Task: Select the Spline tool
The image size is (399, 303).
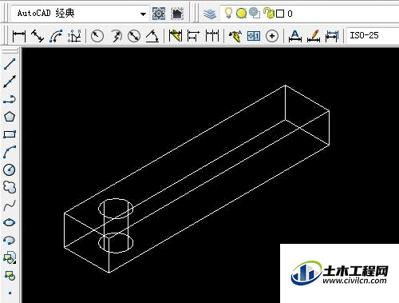Action: pyautogui.click(x=10, y=205)
